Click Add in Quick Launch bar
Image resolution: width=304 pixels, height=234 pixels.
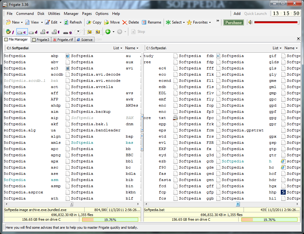(237, 14)
